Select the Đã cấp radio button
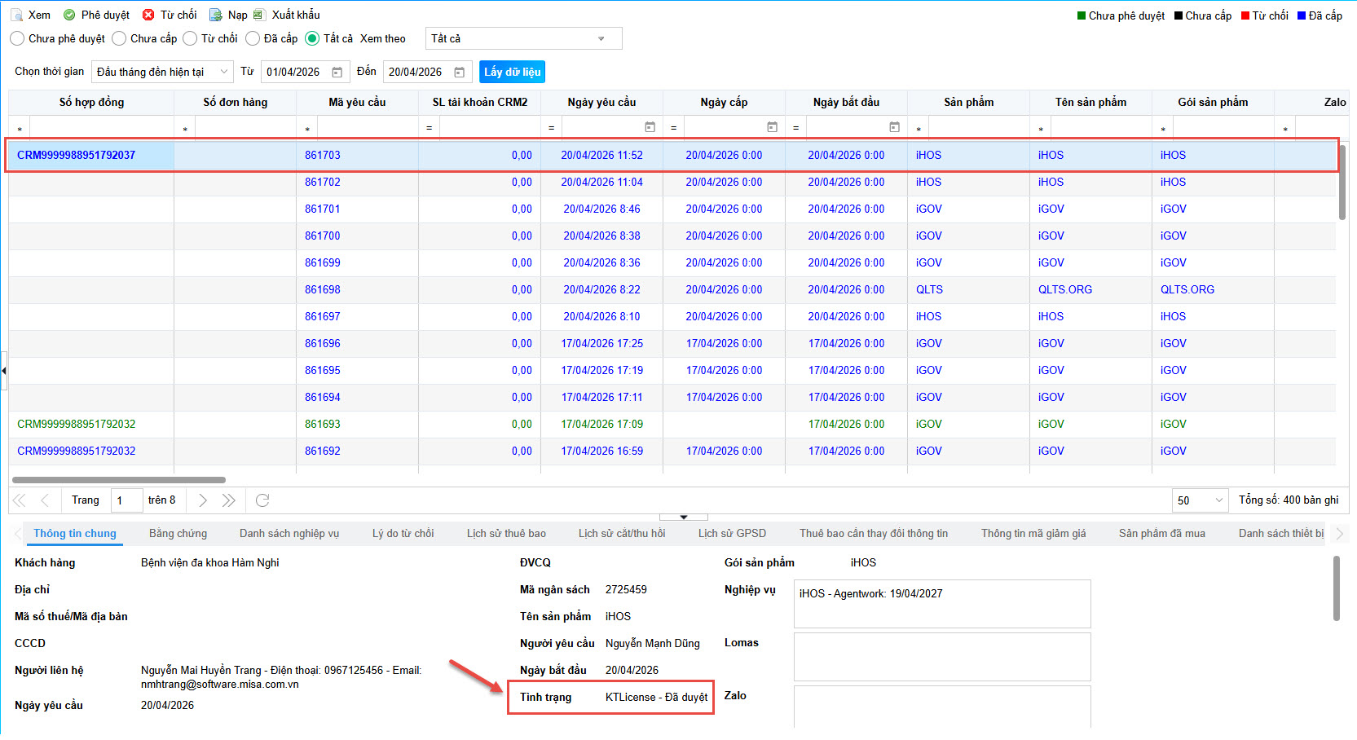Image resolution: width=1357 pixels, height=740 pixels. 253,38
